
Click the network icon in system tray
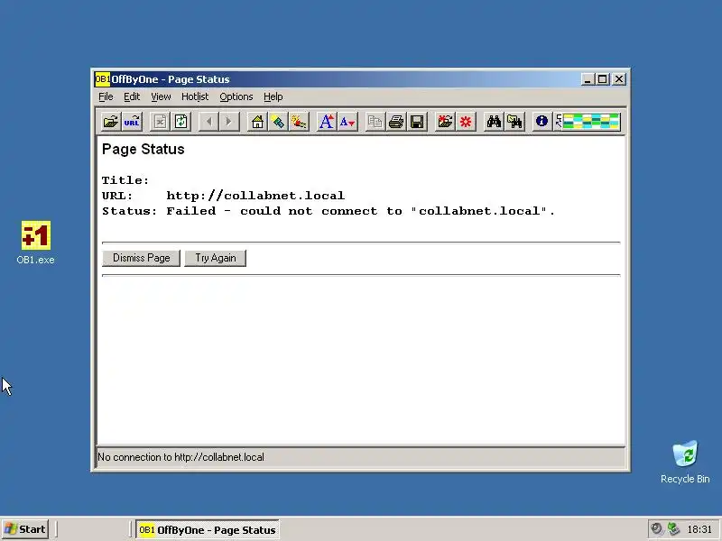(673, 529)
